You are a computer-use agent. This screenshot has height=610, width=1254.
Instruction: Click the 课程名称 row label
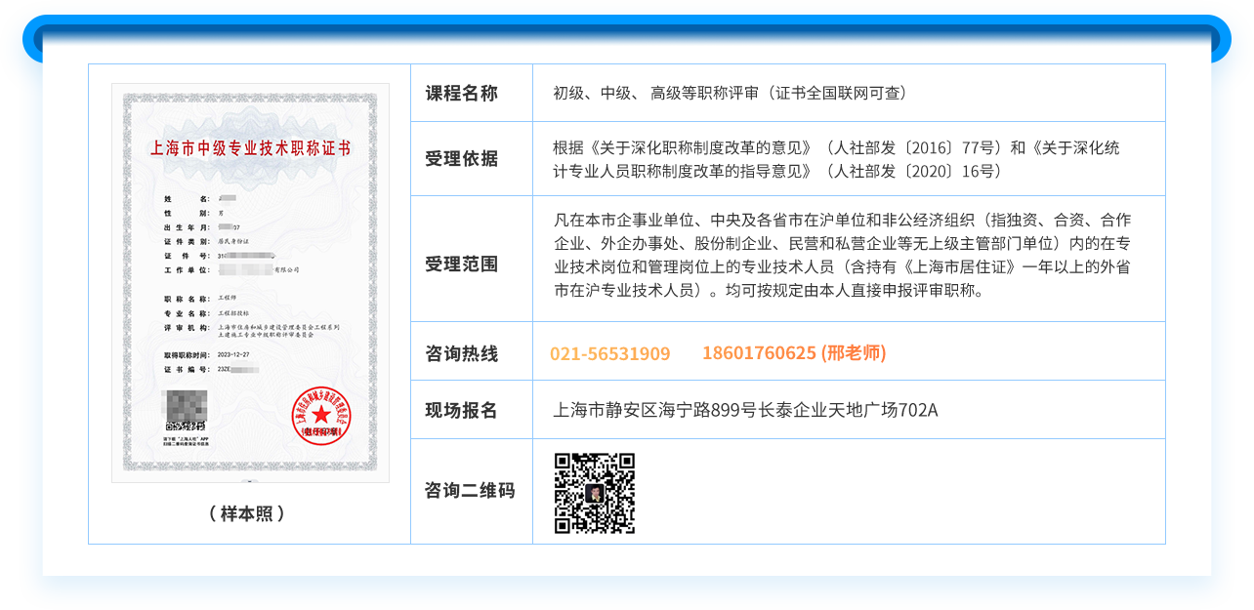click(461, 94)
